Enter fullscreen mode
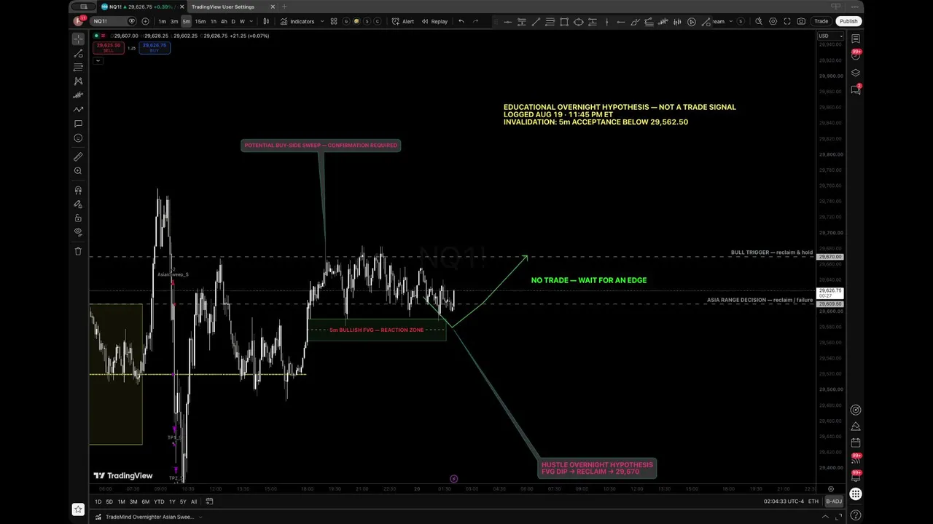This screenshot has height=524, width=933. click(787, 21)
